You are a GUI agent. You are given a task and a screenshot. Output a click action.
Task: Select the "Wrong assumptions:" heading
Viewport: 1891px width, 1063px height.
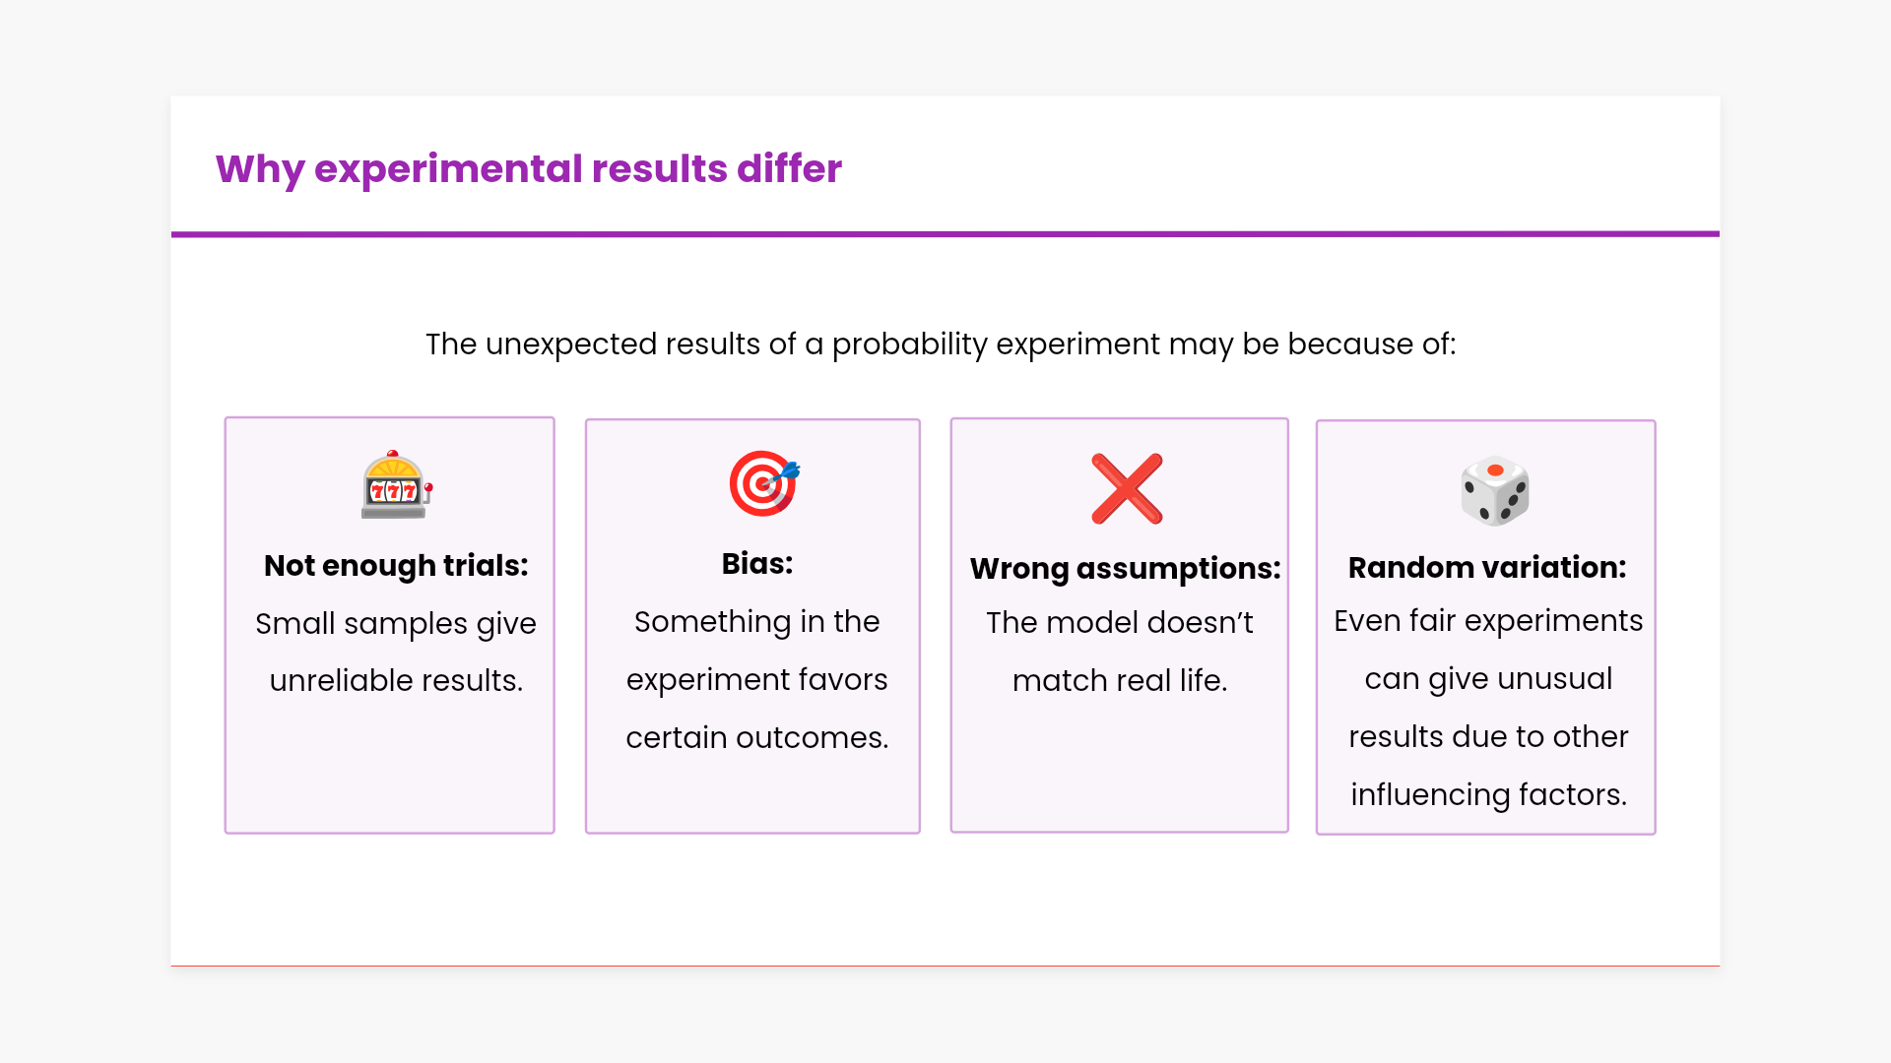[1125, 569]
